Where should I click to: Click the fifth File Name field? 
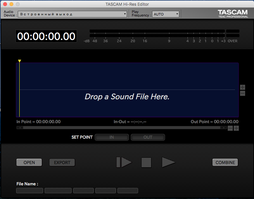128,190
